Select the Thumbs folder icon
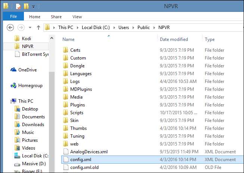This screenshot has height=173, width=244. point(65,128)
